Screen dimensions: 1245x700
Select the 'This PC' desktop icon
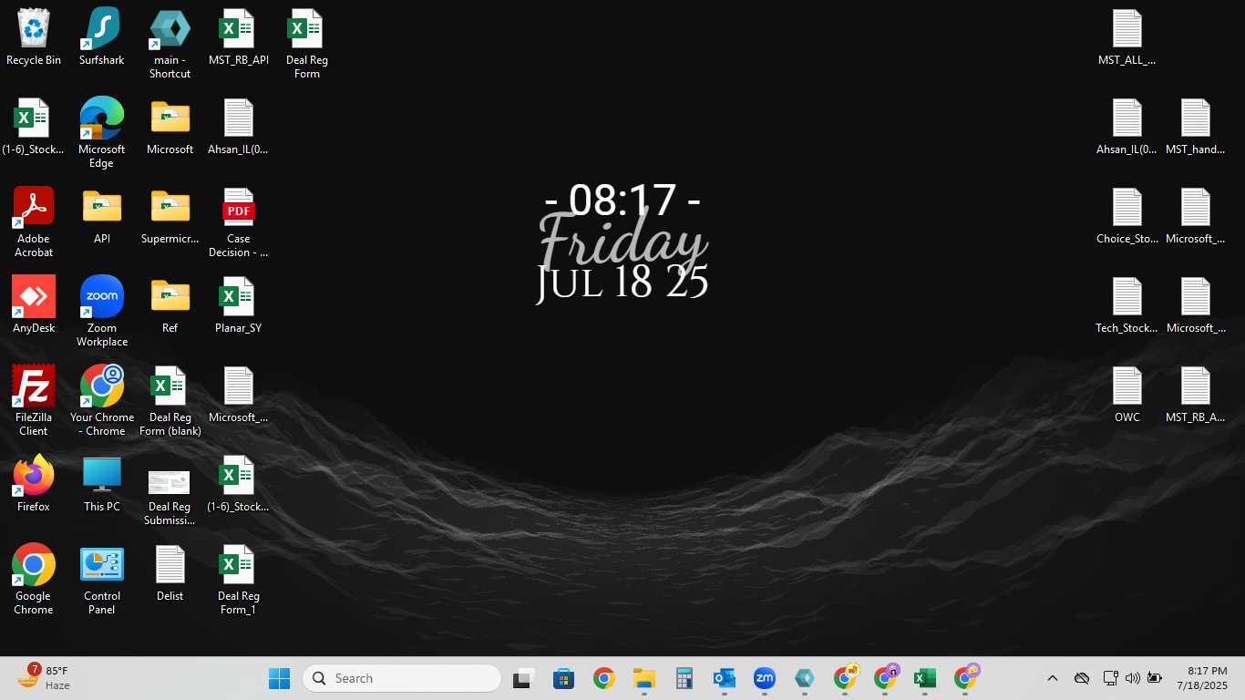(x=101, y=484)
